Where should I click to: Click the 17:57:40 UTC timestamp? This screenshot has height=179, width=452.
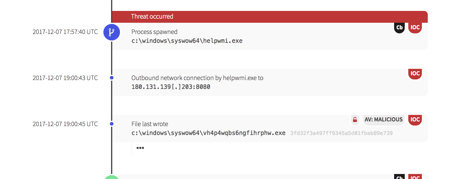coord(65,32)
